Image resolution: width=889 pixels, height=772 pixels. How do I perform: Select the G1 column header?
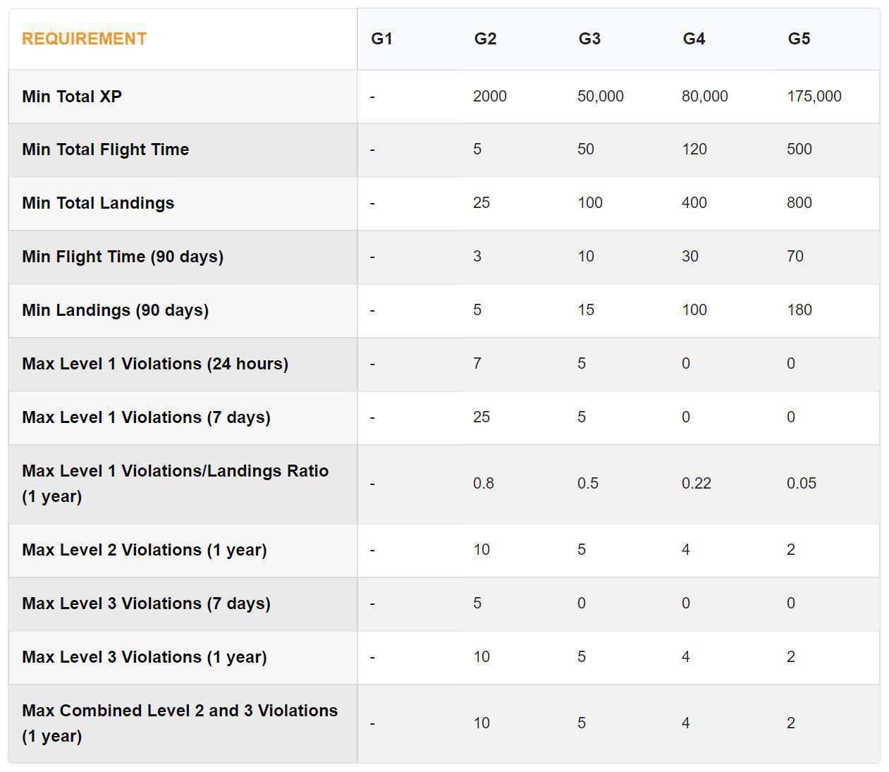point(381,39)
